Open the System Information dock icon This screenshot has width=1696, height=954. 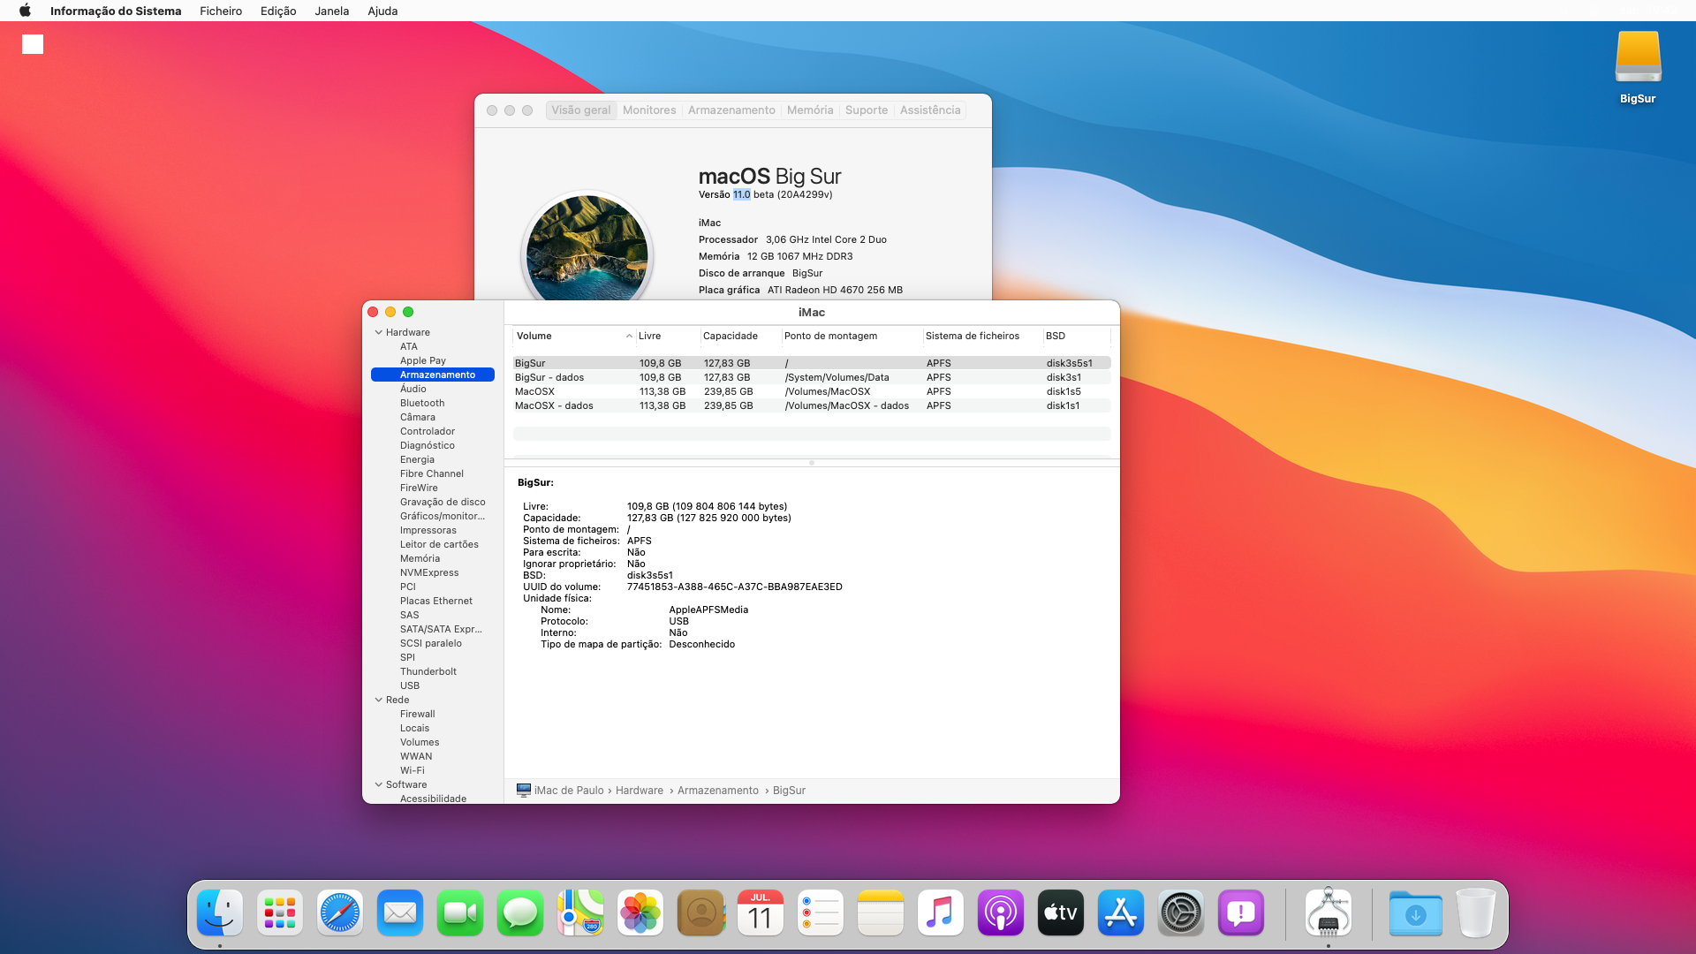1329,913
